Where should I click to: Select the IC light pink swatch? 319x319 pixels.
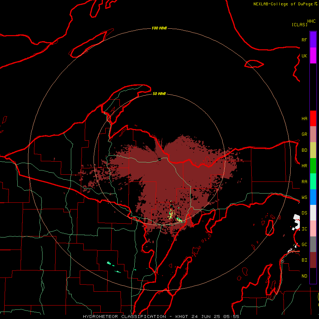[313, 229]
